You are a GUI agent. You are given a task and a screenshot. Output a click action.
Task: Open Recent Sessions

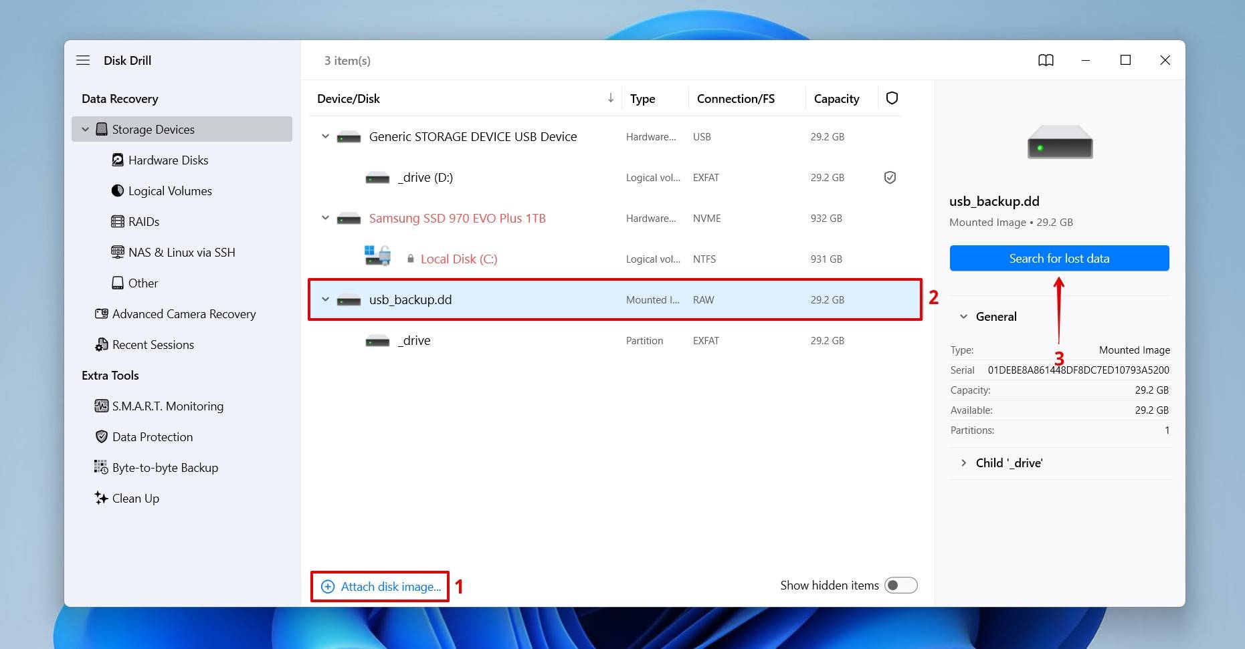coord(153,344)
